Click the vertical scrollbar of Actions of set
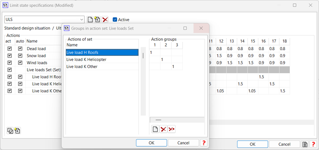The height and width of the screenshot is (150, 319). click(x=143, y=81)
